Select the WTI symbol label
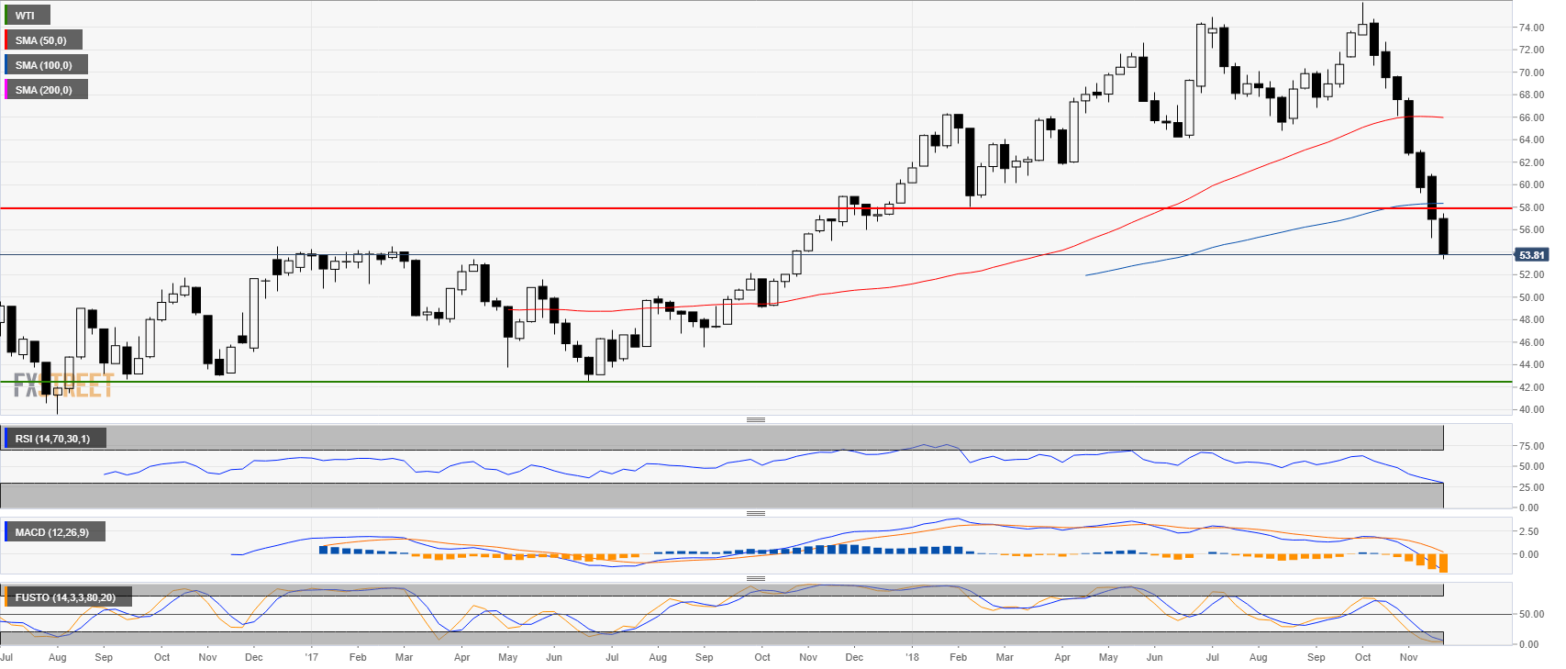Image resolution: width=1566 pixels, height=669 pixels. tap(26, 16)
